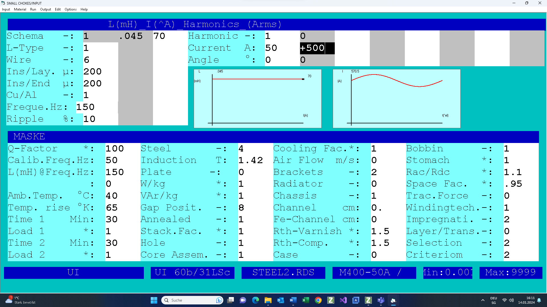547x307 pixels.
Task: Click the Q-Factor value 100
Action: (123, 149)
